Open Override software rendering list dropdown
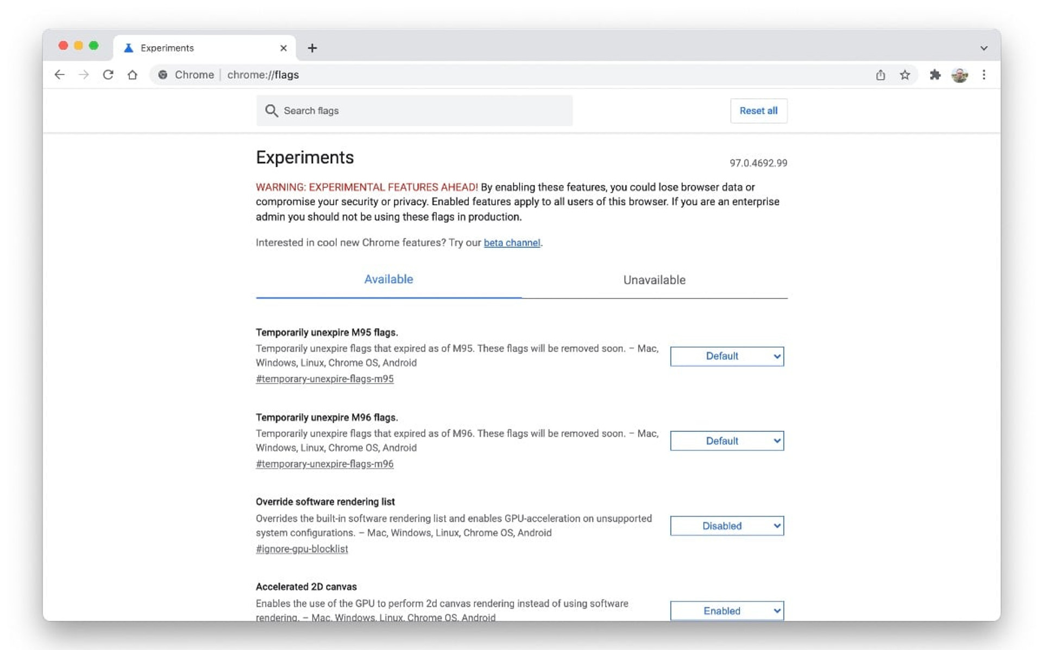 pyautogui.click(x=727, y=526)
